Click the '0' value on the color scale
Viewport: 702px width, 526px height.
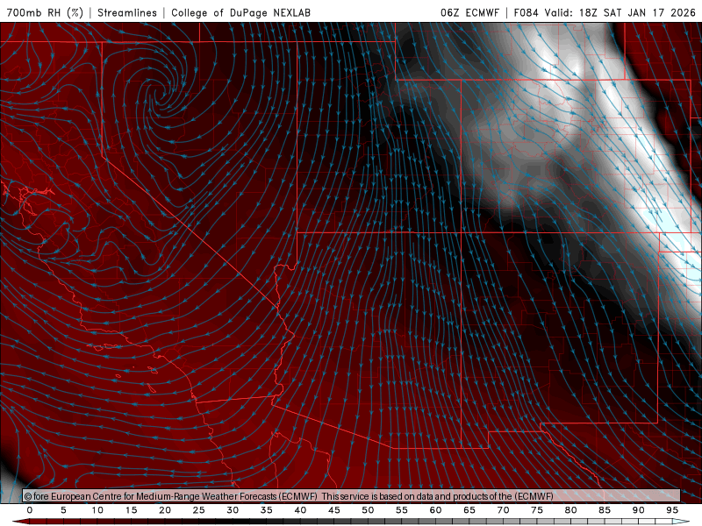click(x=30, y=510)
